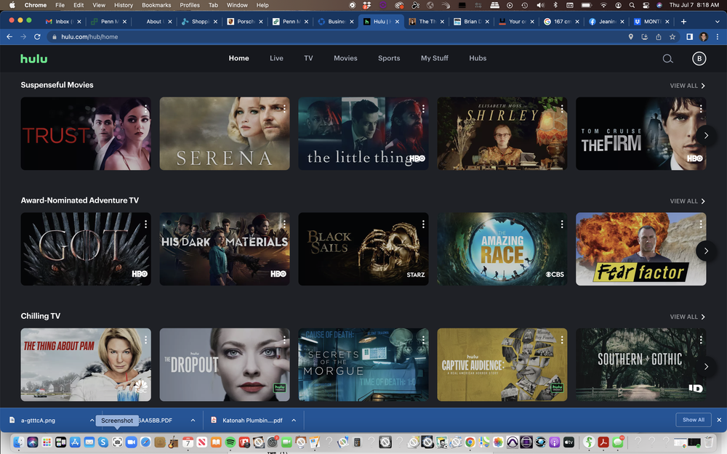Open the Chrome History menu
Image resolution: width=727 pixels, height=454 pixels.
[124, 5]
